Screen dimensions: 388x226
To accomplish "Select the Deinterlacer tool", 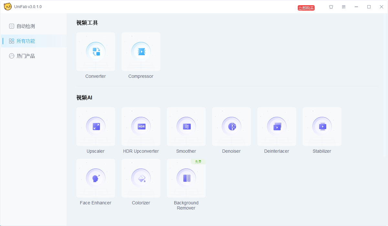I will [276, 127].
